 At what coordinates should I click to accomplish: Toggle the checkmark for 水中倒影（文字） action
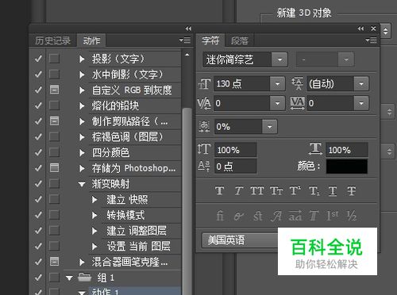38,75
